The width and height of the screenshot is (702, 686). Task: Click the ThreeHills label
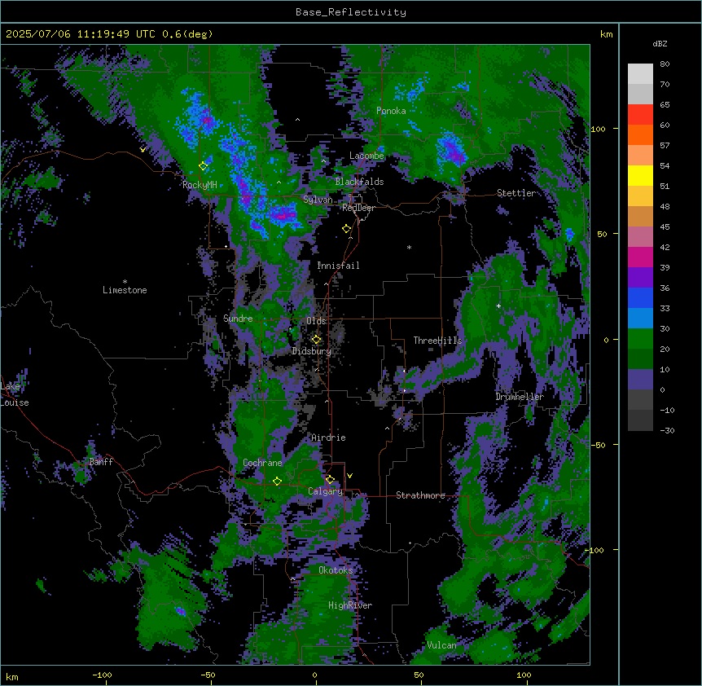437,341
